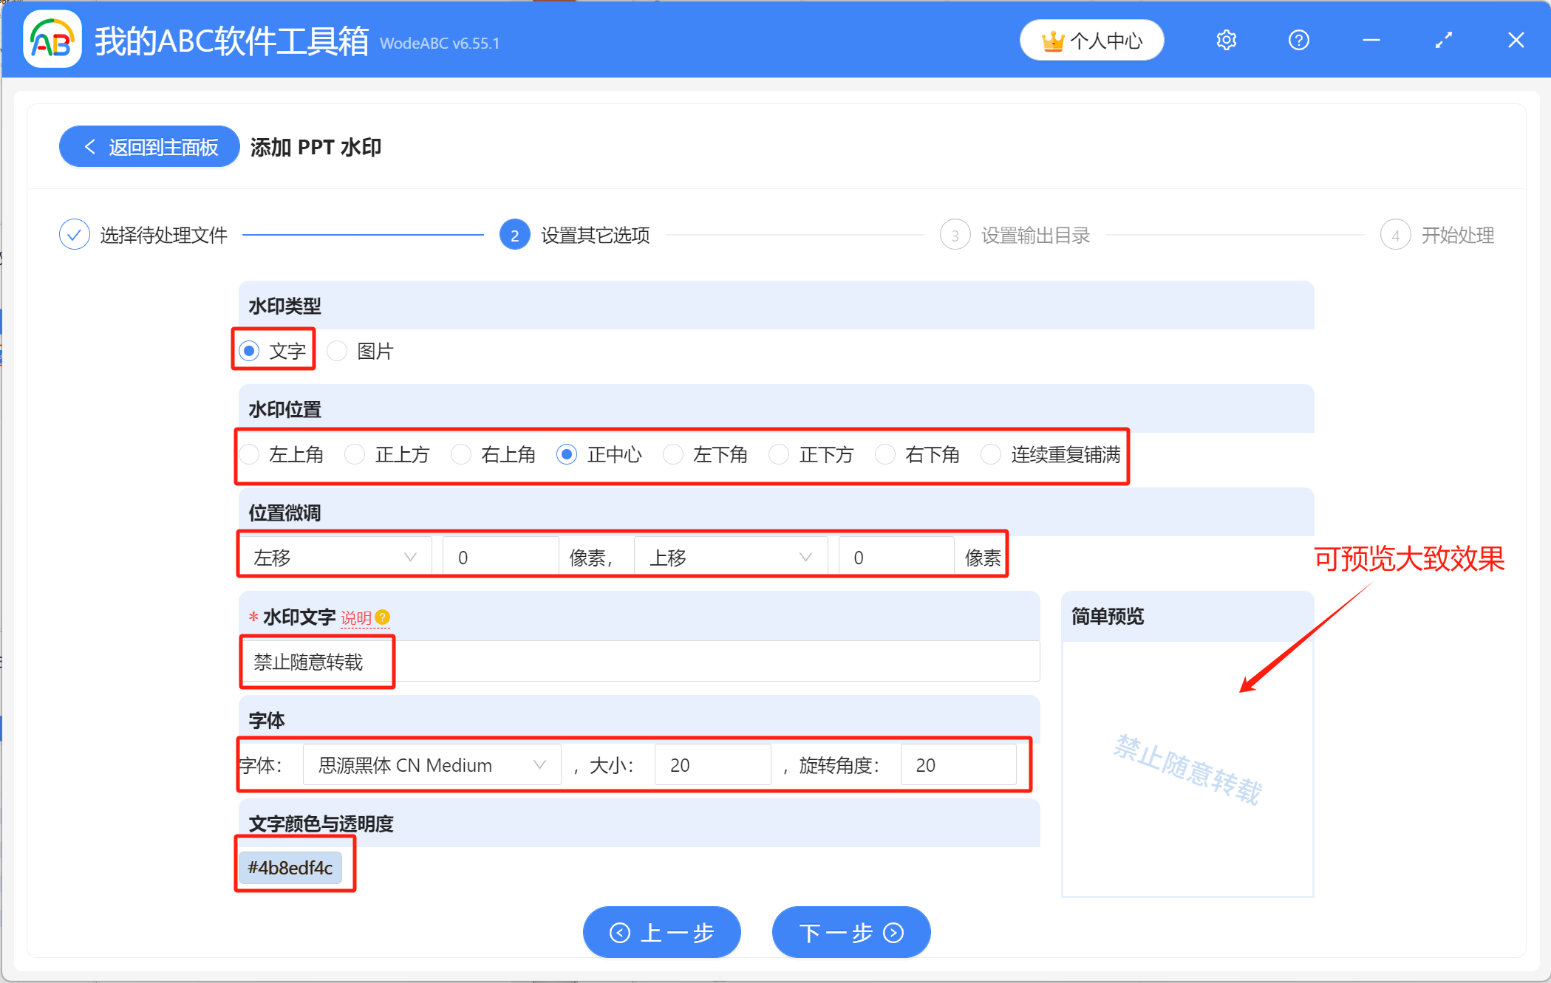Click the back chevron on 返回到主面板
Viewport: 1551px width, 983px height.
click(x=90, y=146)
